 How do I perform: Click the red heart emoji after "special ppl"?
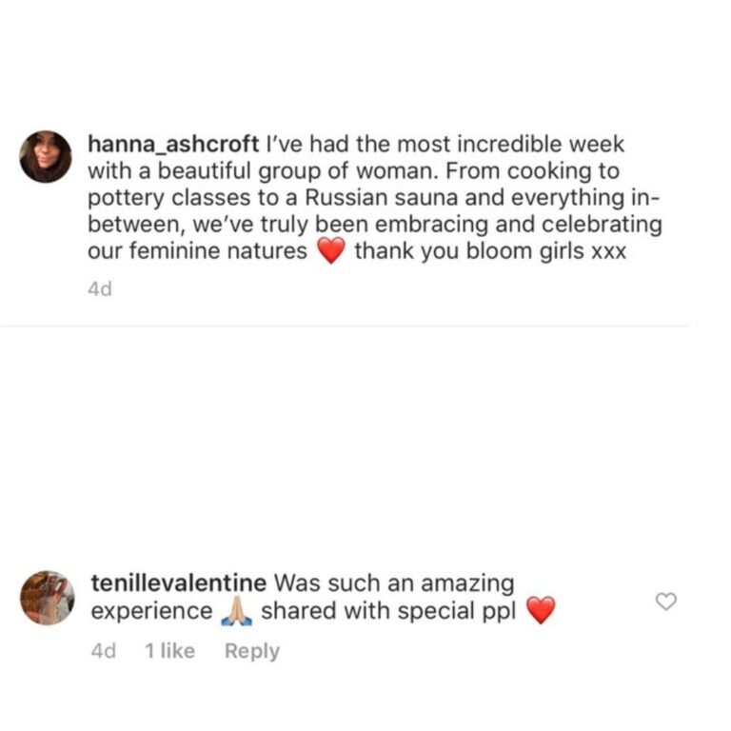(540, 611)
